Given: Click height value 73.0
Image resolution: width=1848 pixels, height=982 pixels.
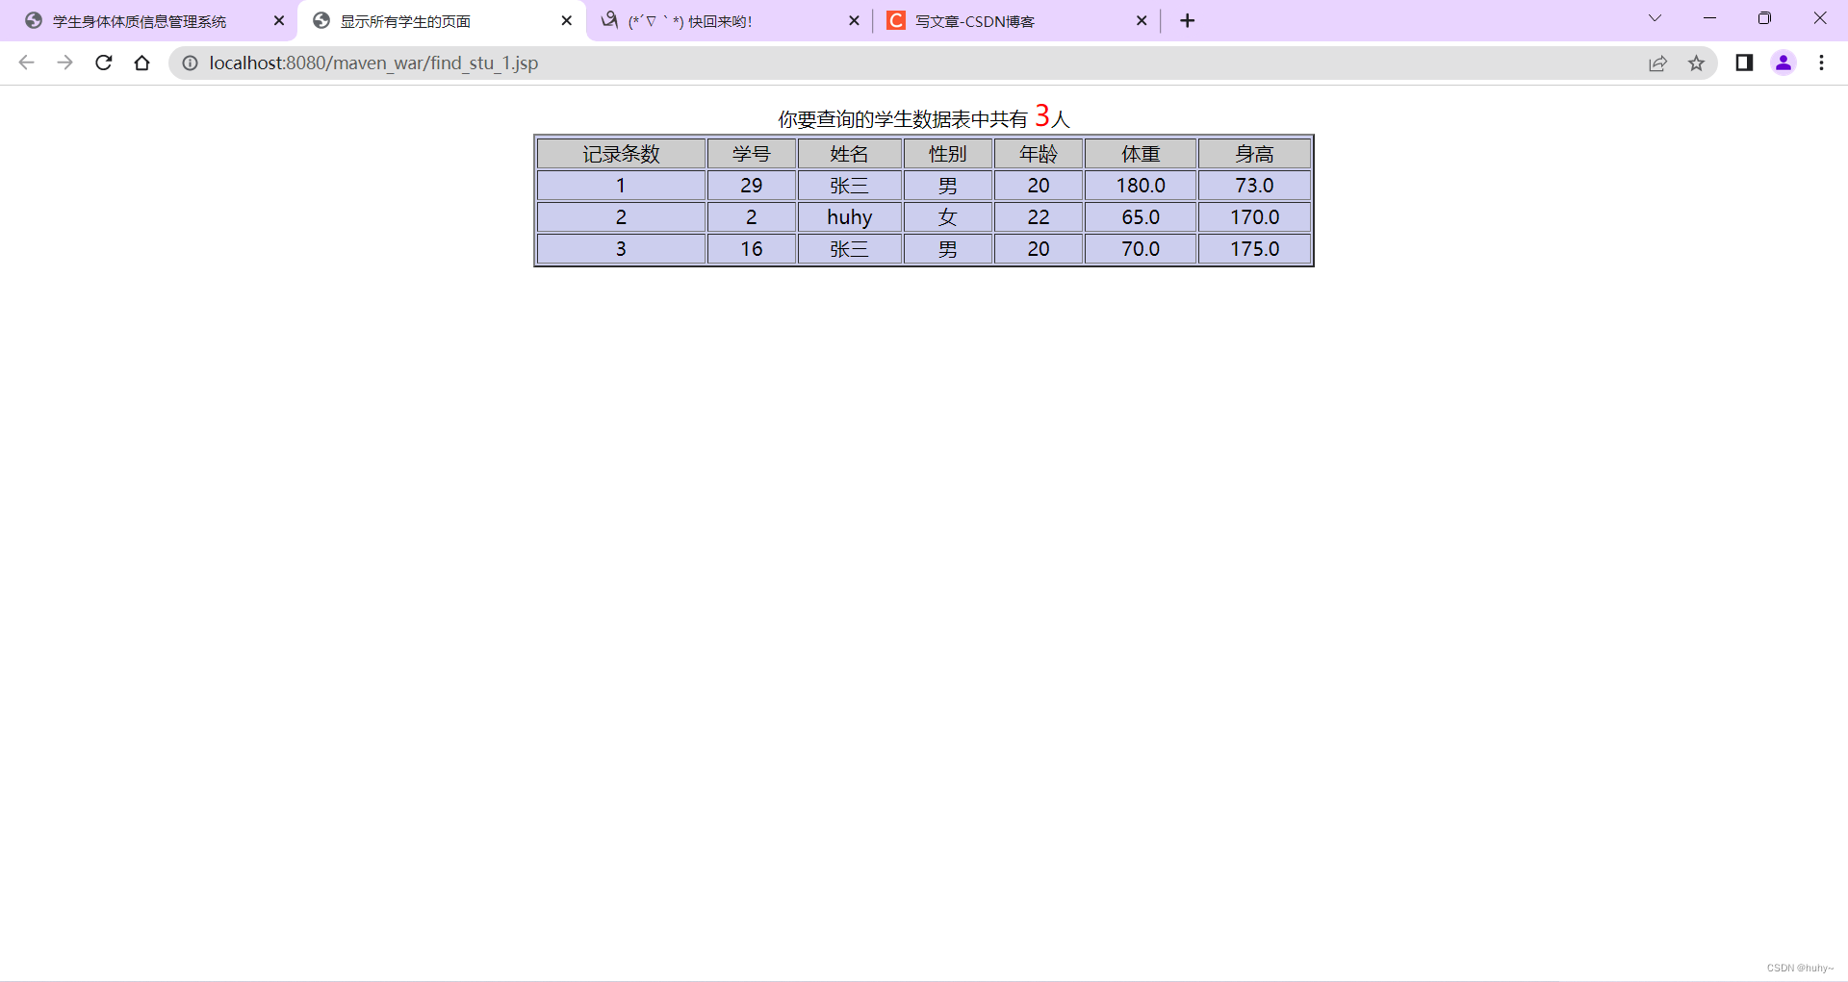Looking at the screenshot, I should pos(1254,186).
